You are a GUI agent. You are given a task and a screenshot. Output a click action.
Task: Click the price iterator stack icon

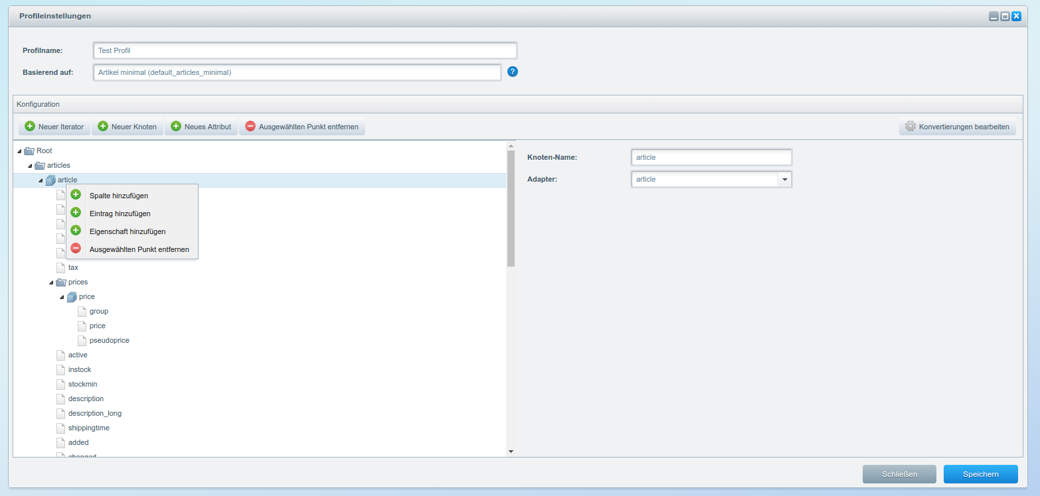pyautogui.click(x=72, y=296)
